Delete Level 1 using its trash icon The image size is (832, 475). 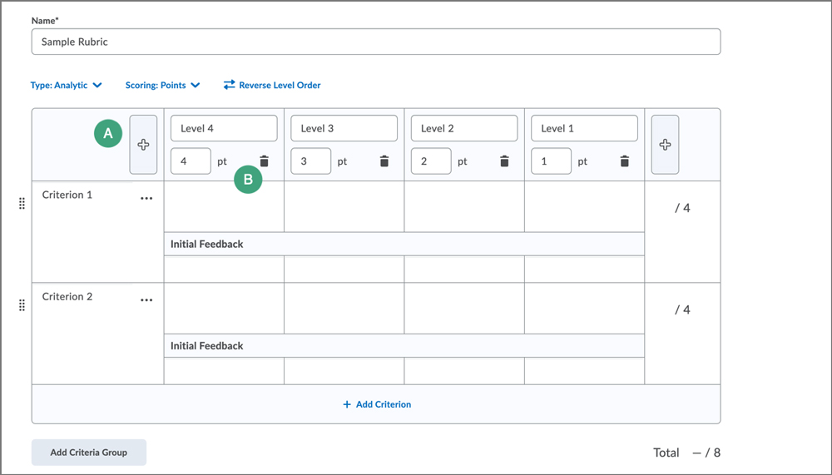625,161
